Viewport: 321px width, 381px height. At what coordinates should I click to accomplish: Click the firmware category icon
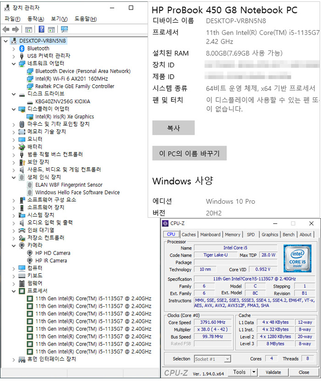(22, 283)
